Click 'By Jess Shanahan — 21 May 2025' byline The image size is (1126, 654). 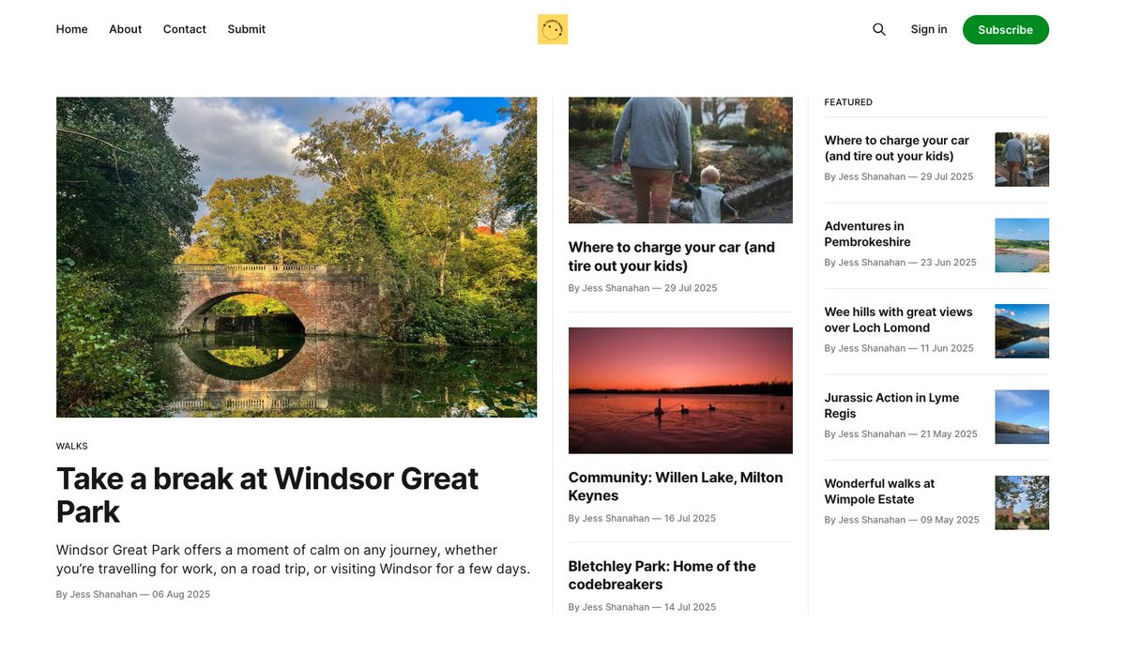tap(901, 434)
